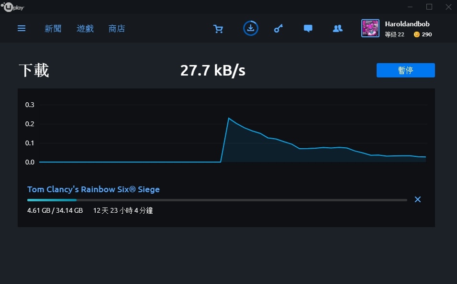Minimize the Uplay window
The width and height of the screenshot is (457, 284).
click(410, 7)
